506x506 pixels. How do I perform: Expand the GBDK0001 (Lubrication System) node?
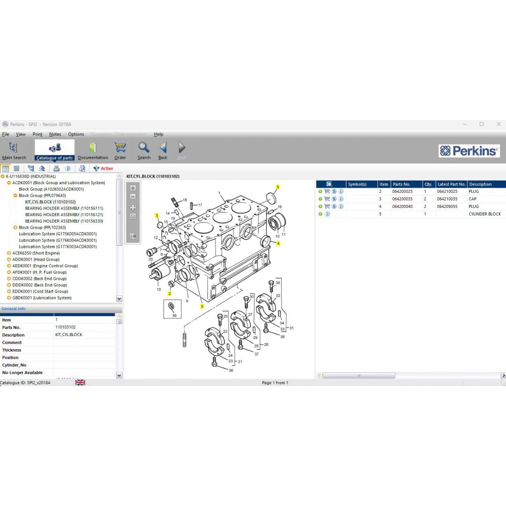(x=9, y=298)
